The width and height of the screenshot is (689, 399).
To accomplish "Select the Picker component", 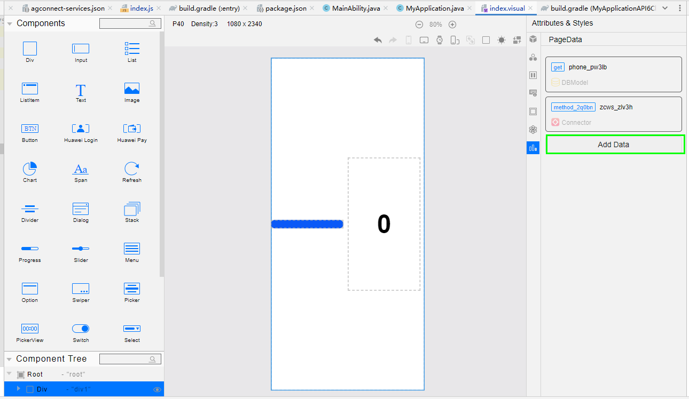I will (x=132, y=292).
